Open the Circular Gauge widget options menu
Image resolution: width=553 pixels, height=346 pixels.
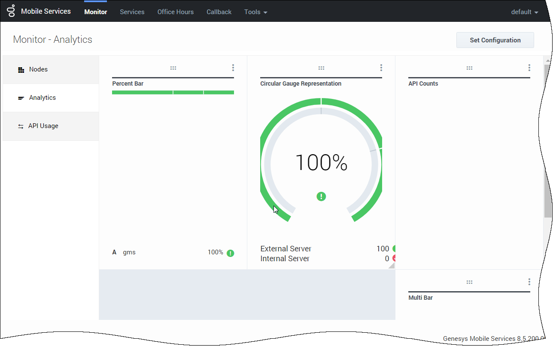(x=381, y=68)
